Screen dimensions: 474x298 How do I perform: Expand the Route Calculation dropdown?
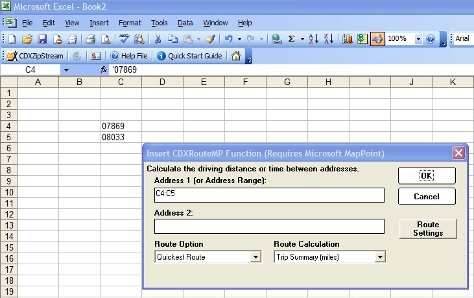(x=380, y=257)
